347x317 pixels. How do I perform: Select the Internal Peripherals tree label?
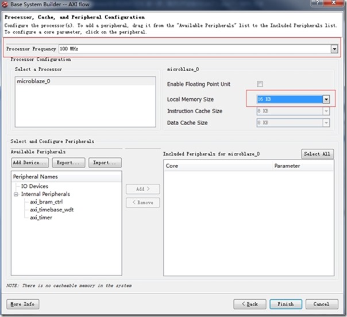[x=45, y=194]
